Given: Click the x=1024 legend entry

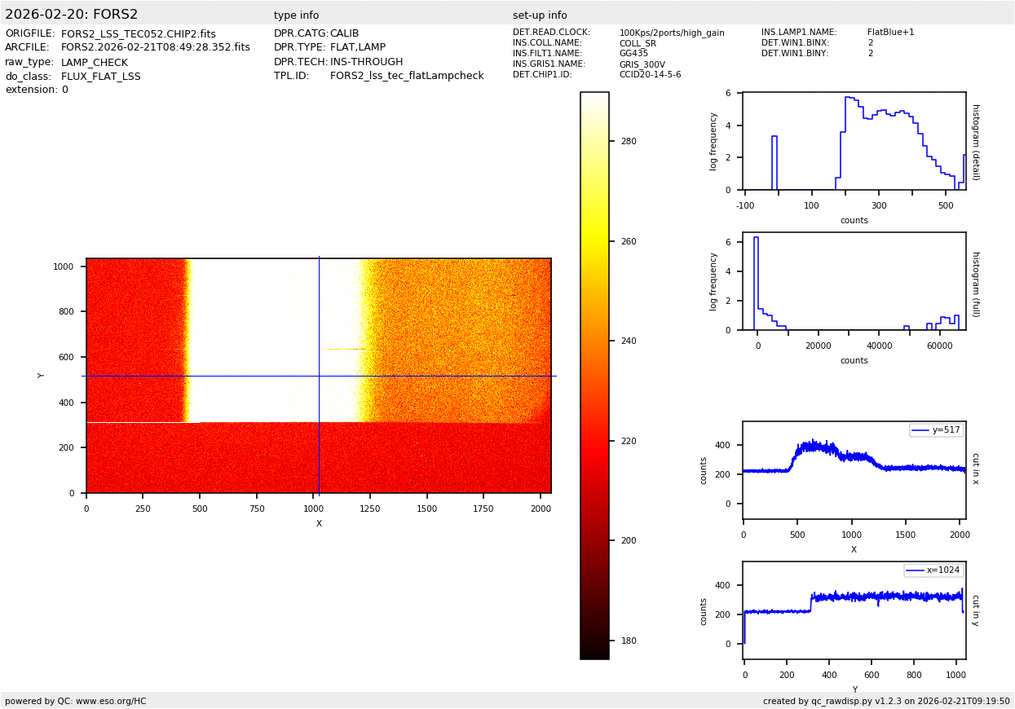Looking at the screenshot, I should coord(933,570).
